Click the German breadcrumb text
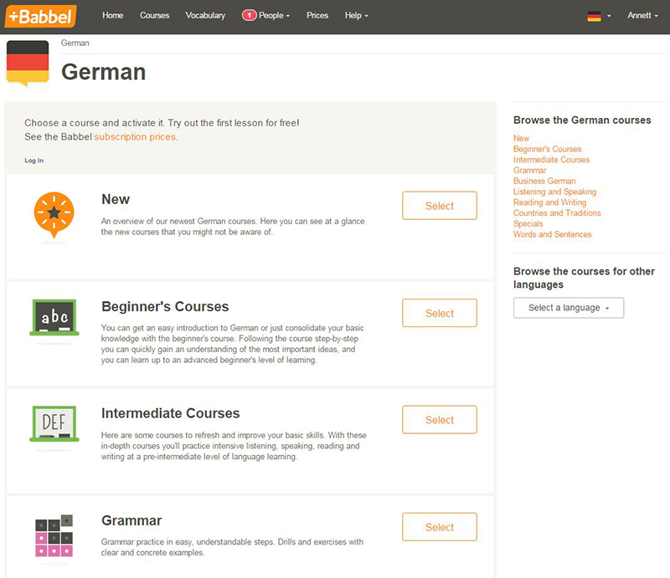This screenshot has height=578, width=670. 75,43
